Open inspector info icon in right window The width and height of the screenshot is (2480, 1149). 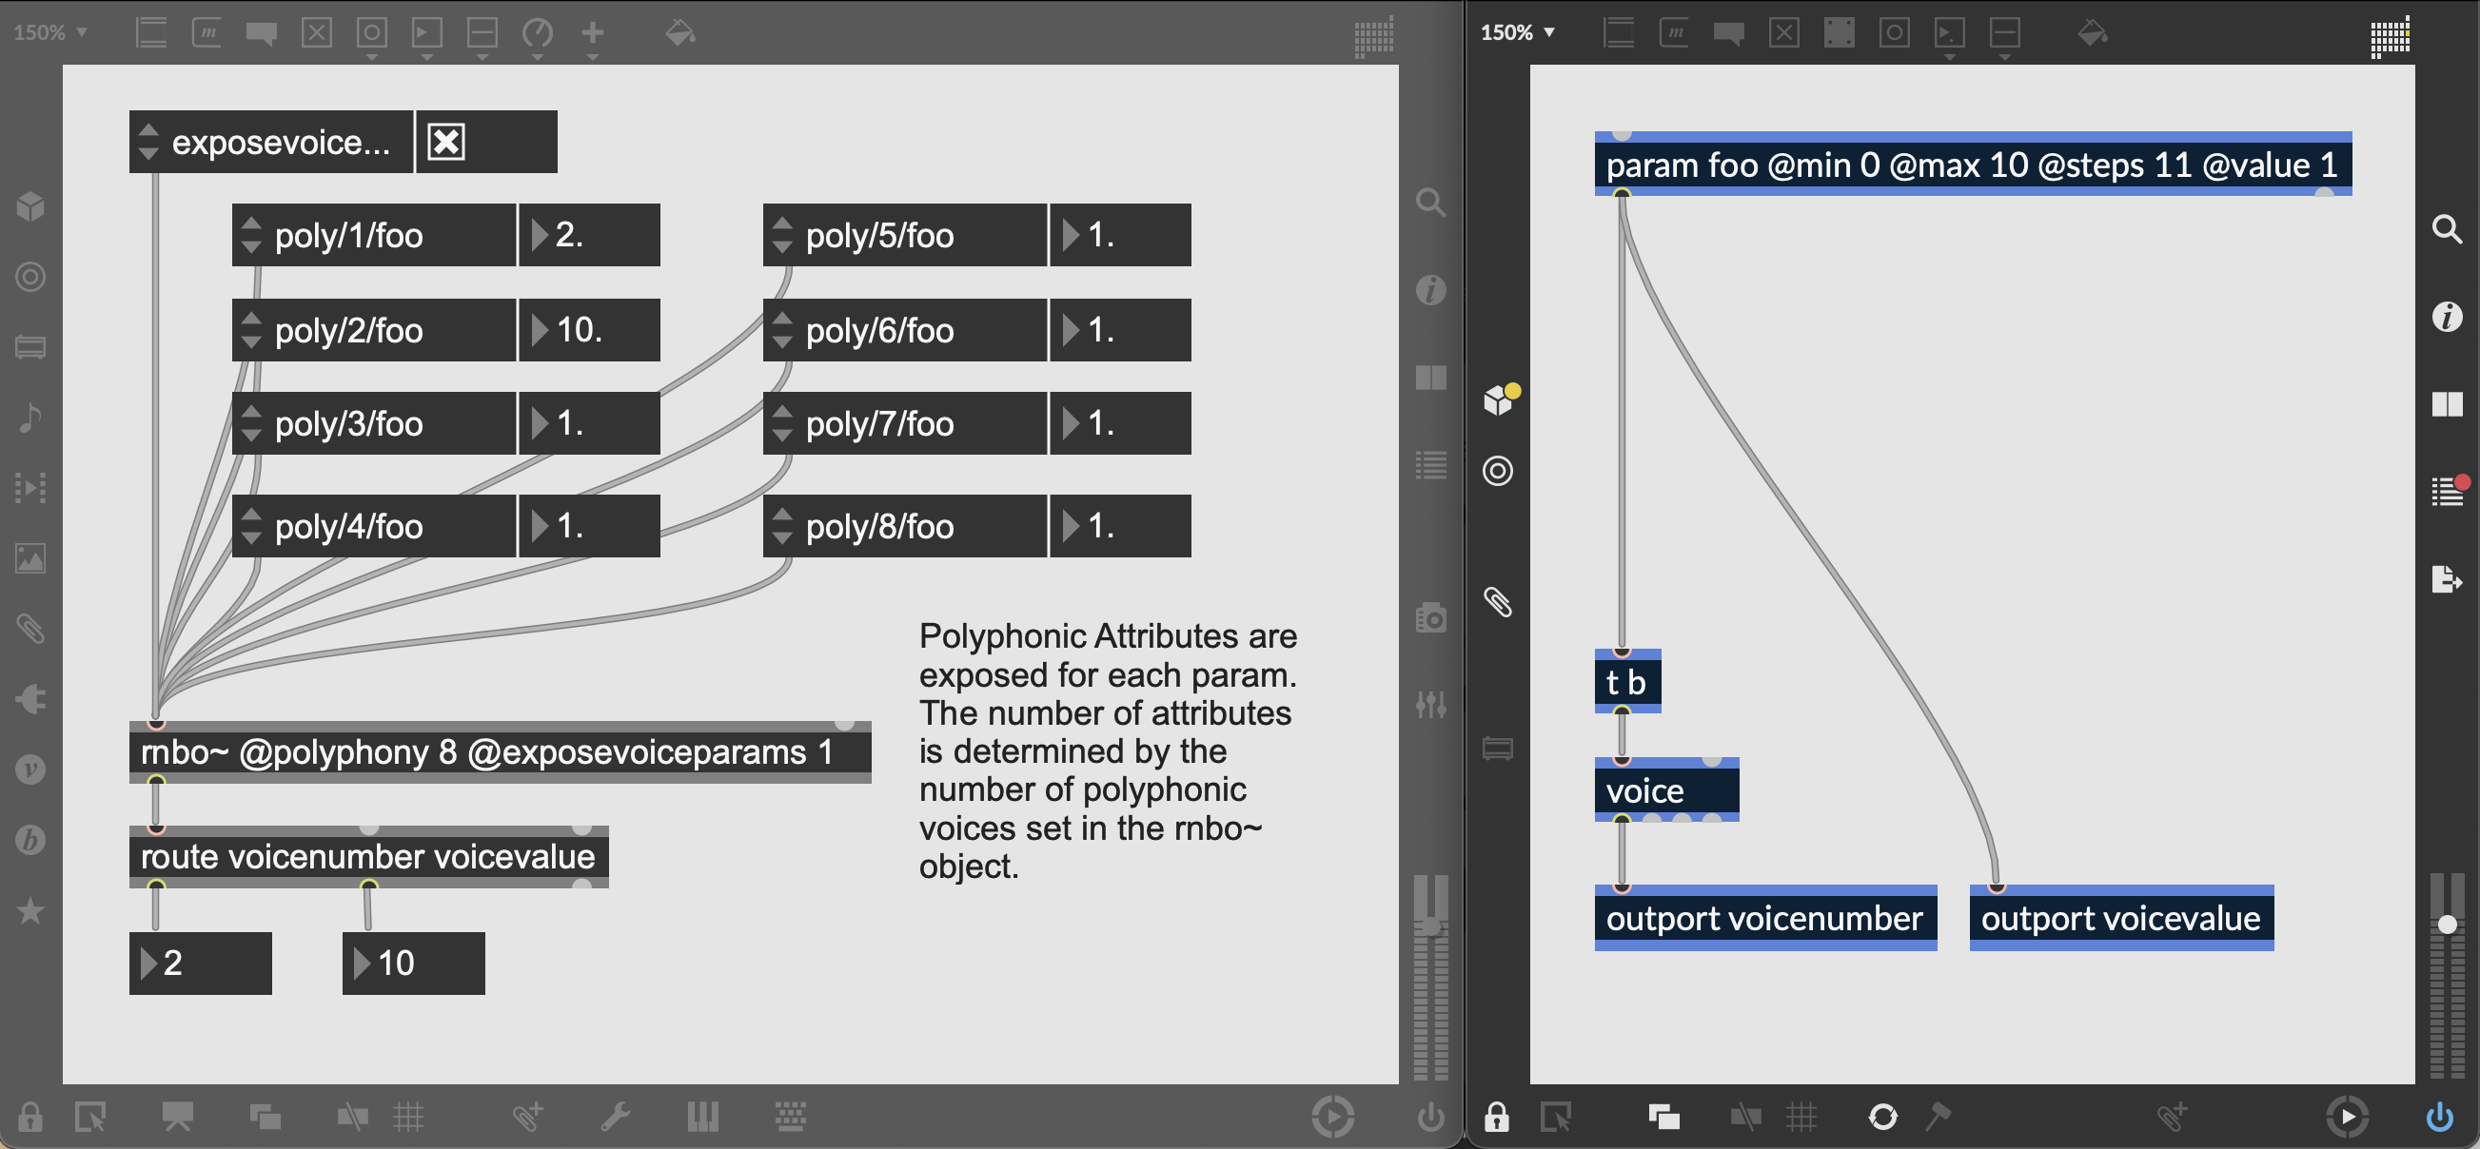point(2447,317)
